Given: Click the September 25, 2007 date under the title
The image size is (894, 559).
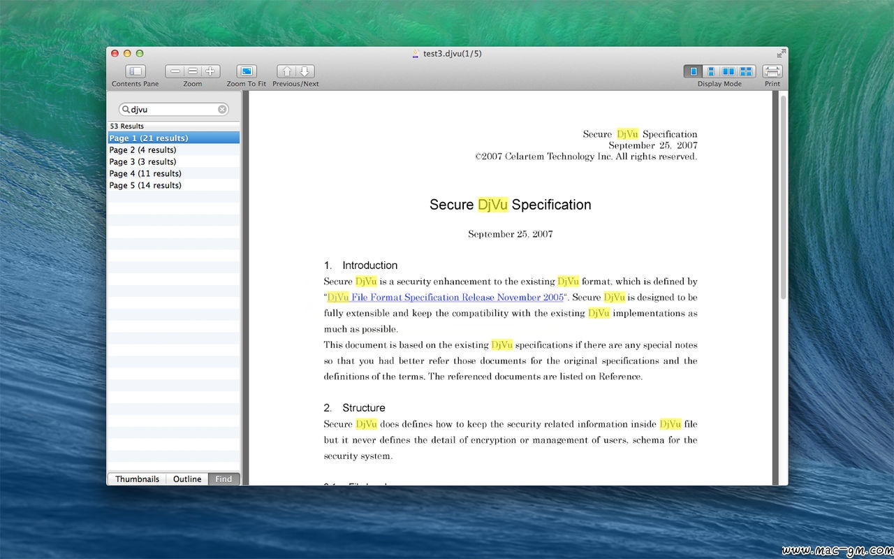Looking at the screenshot, I should [x=511, y=234].
